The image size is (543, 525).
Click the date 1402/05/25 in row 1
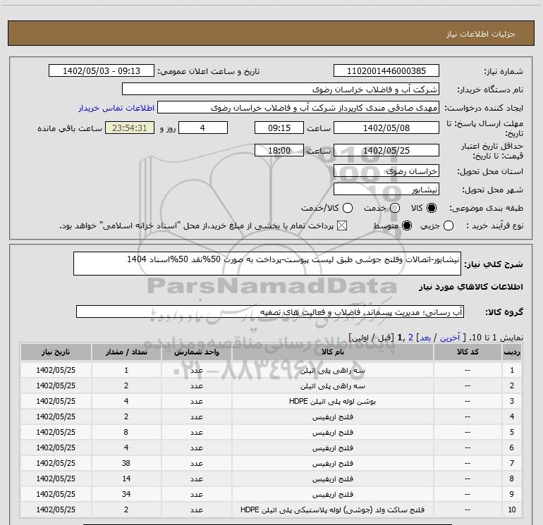pyautogui.click(x=56, y=370)
